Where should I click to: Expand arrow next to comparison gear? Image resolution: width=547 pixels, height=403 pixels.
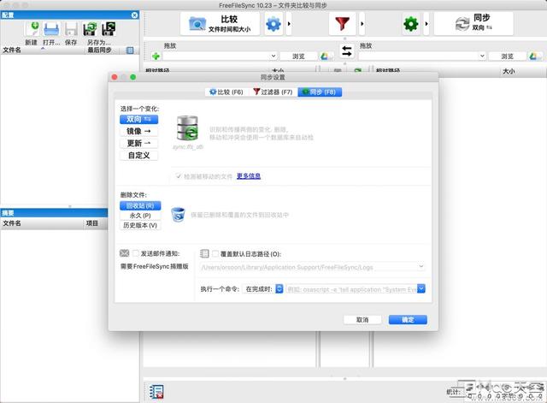click(x=289, y=24)
